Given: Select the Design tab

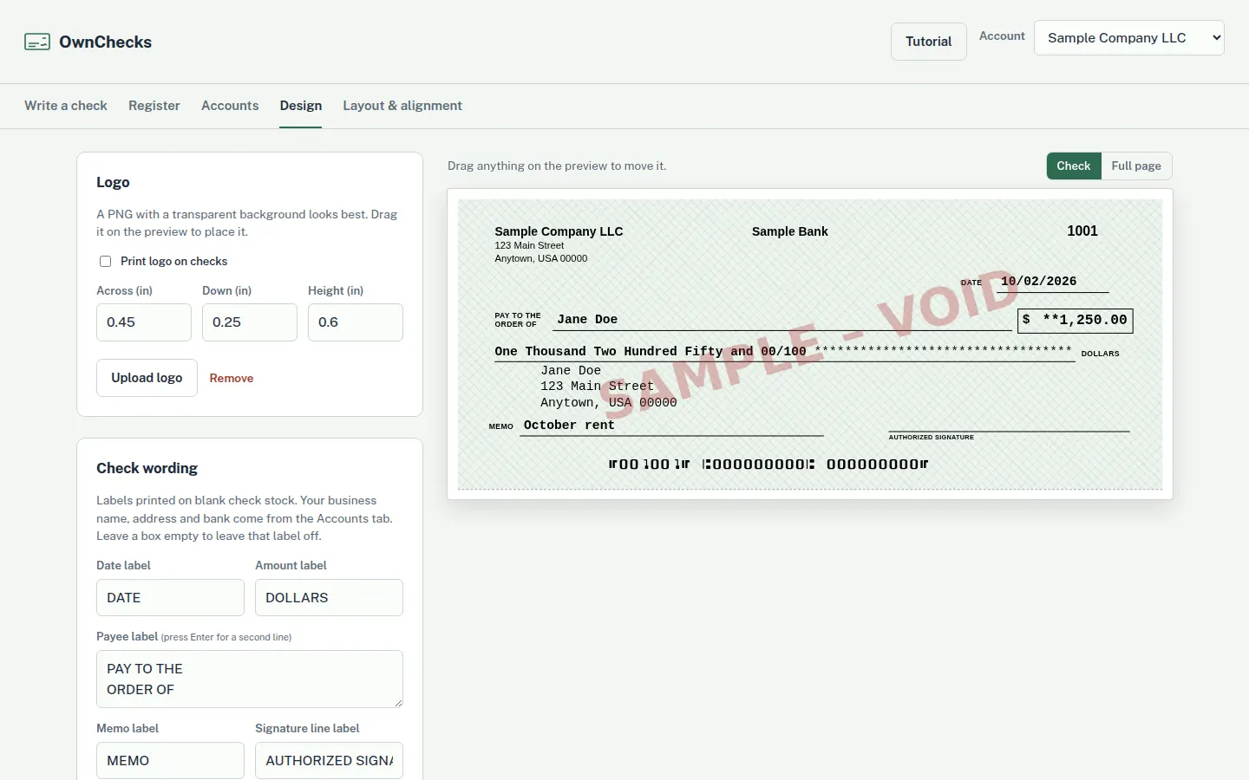Looking at the screenshot, I should pyautogui.click(x=301, y=106).
